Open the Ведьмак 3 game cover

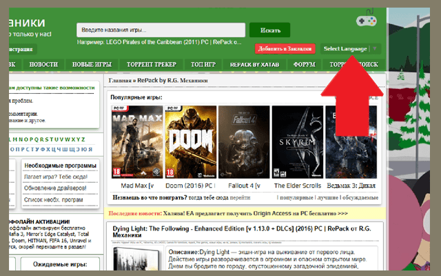coord(351,142)
